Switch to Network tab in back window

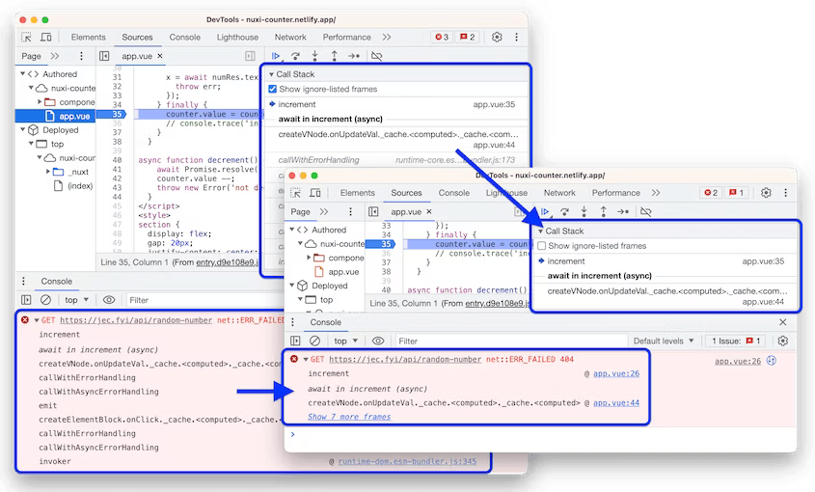point(290,37)
